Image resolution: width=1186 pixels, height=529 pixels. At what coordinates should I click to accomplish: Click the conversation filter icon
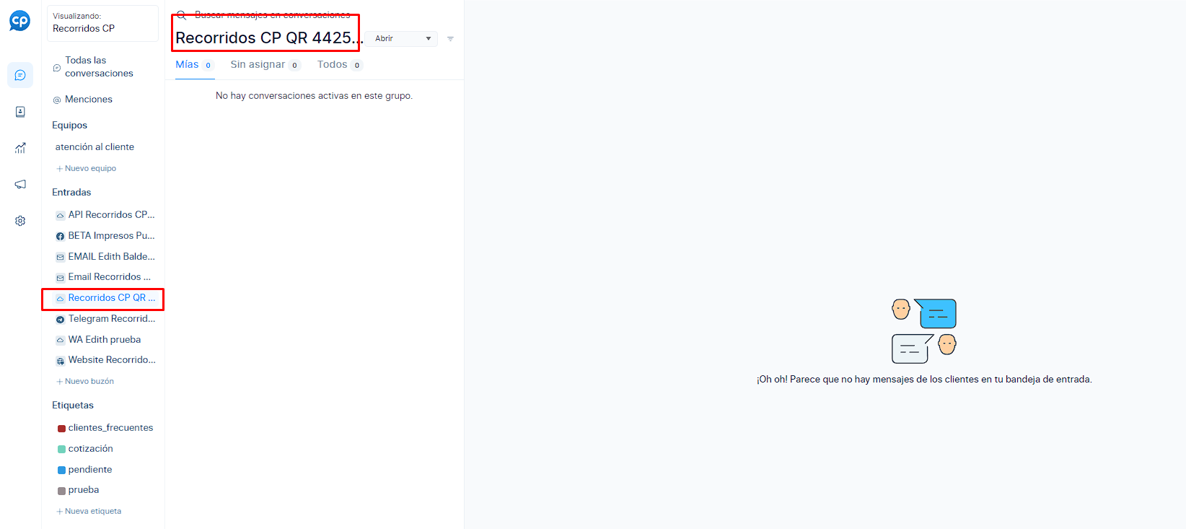point(450,39)
